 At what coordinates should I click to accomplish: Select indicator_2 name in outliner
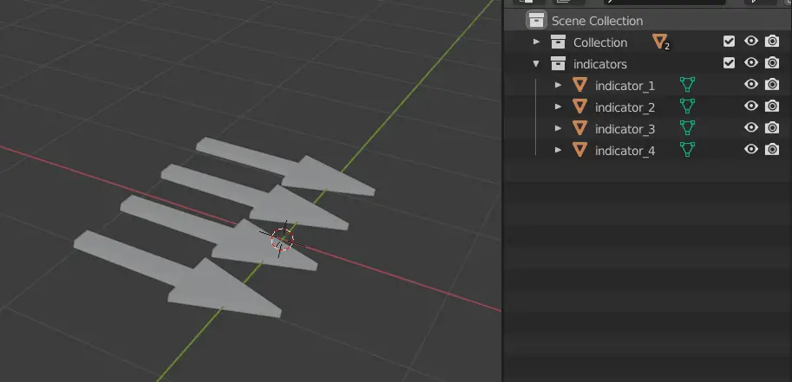625,107
